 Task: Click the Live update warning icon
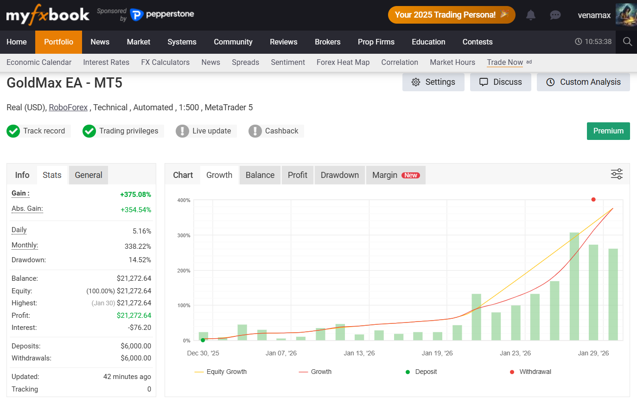(x=182, y=131)
